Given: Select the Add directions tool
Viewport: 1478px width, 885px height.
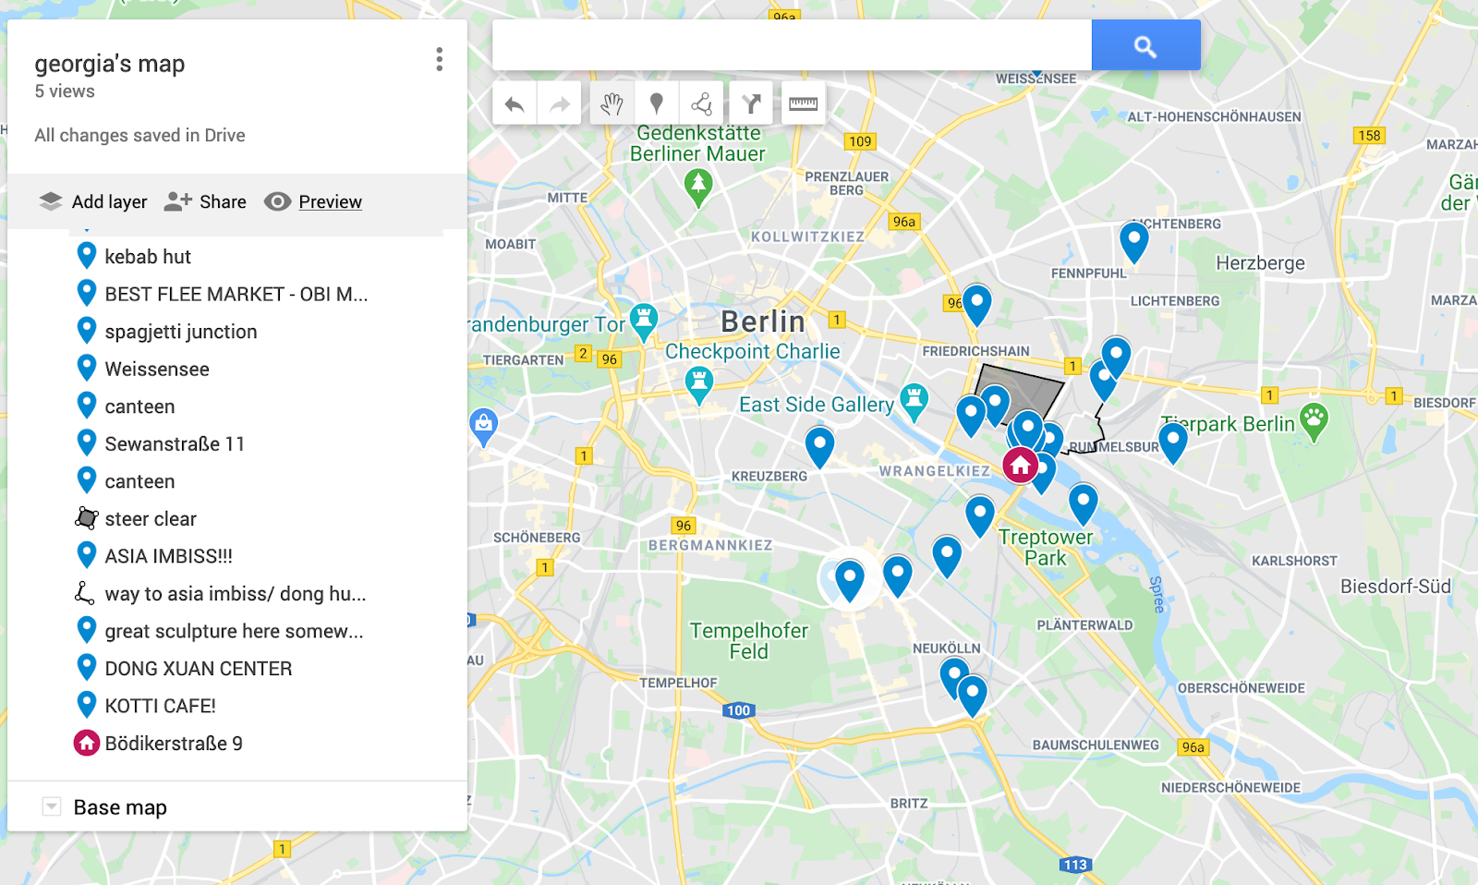Looking at the screenshot, I should 752,103.
